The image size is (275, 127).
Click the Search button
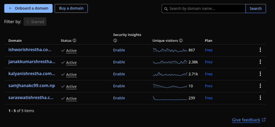pyautogui.click(x=256, y=9)
